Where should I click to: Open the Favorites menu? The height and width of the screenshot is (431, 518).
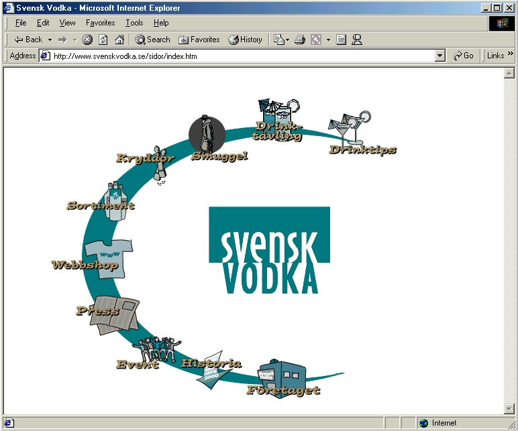coord(100,23)
